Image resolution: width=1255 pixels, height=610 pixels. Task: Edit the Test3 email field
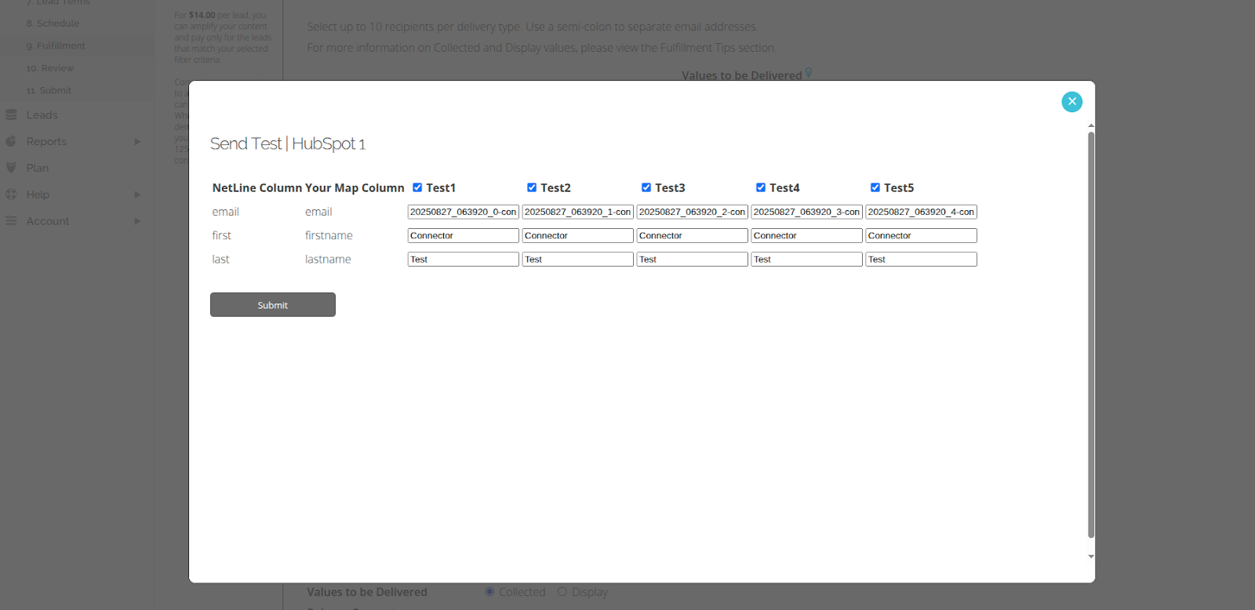click(693, 212)
